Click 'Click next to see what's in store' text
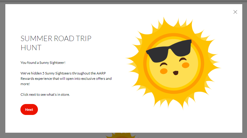Screen dimensions: 247x138 click(45, 95)
